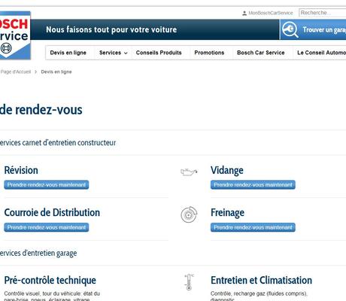The image size is (346, 301).
Task: Open Conseils Produits menu item
Action: pyautogui.click(x=159, y=53)
